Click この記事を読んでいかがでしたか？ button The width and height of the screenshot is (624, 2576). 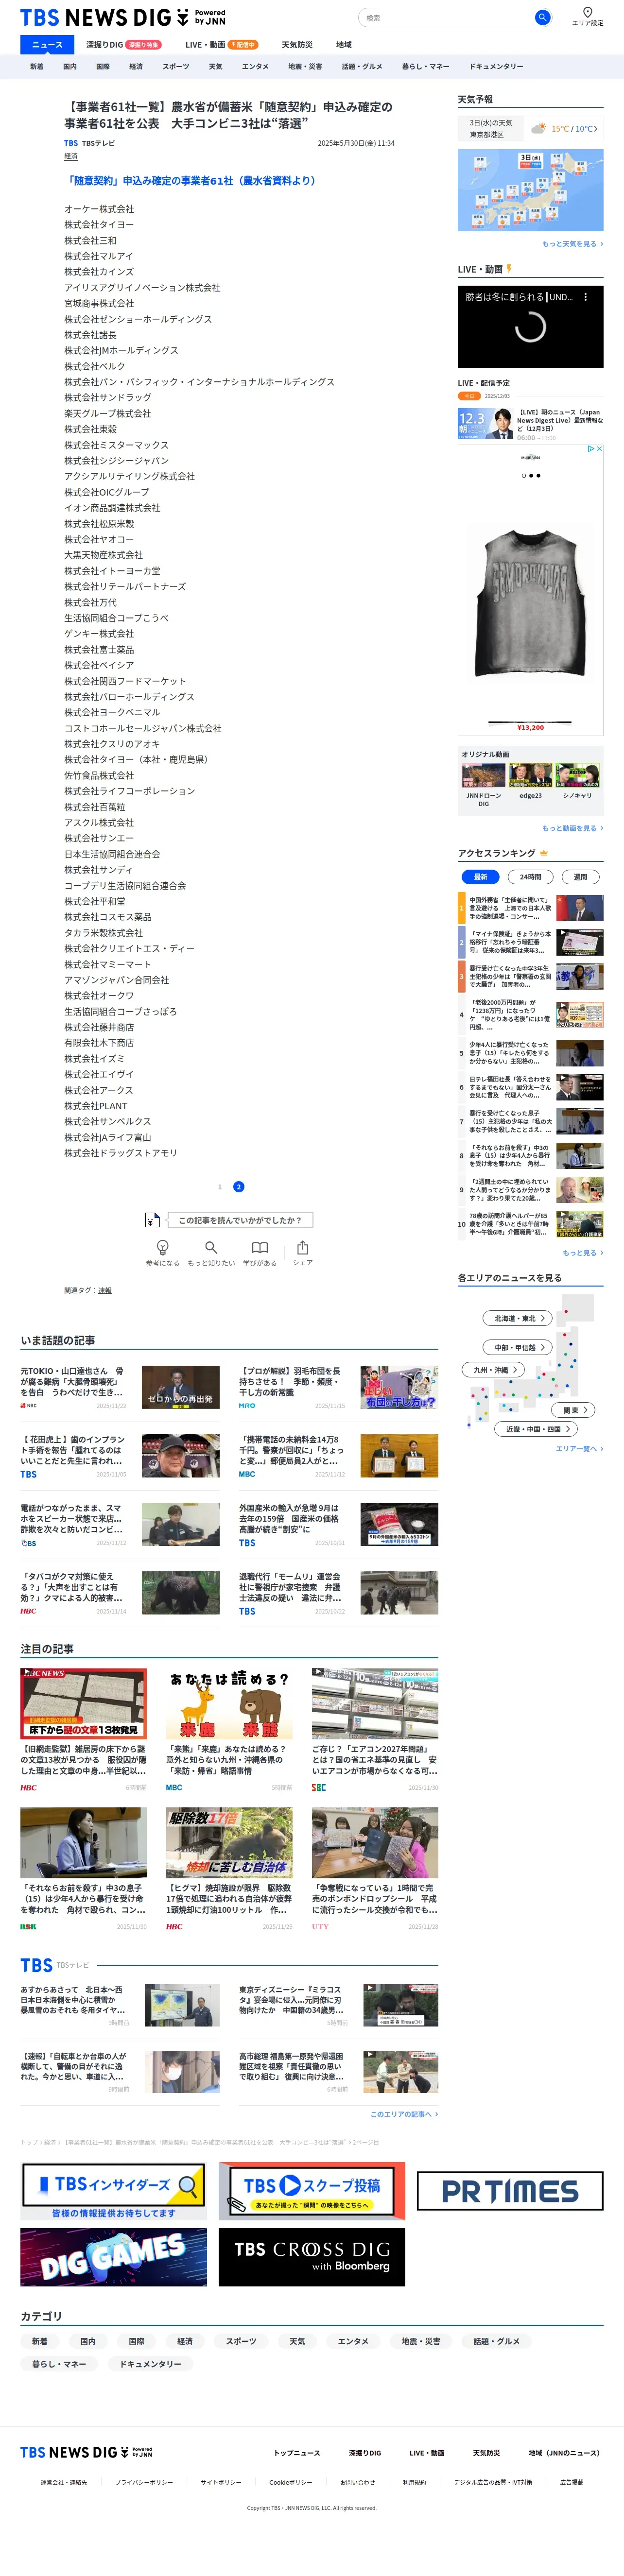(x=239, y=1220)
